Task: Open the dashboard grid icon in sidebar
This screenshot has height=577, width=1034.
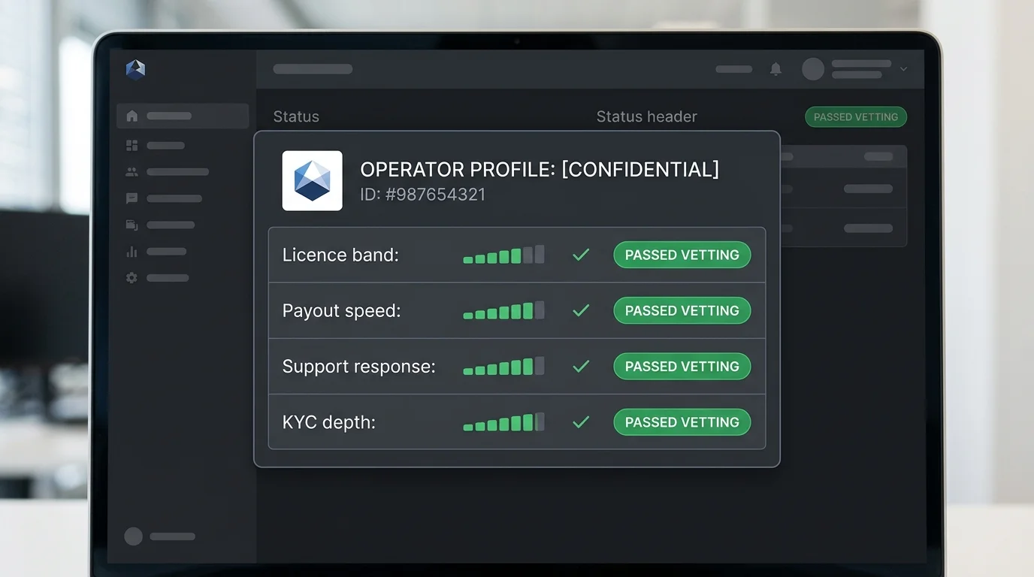Action: click(x=132, y=145)
